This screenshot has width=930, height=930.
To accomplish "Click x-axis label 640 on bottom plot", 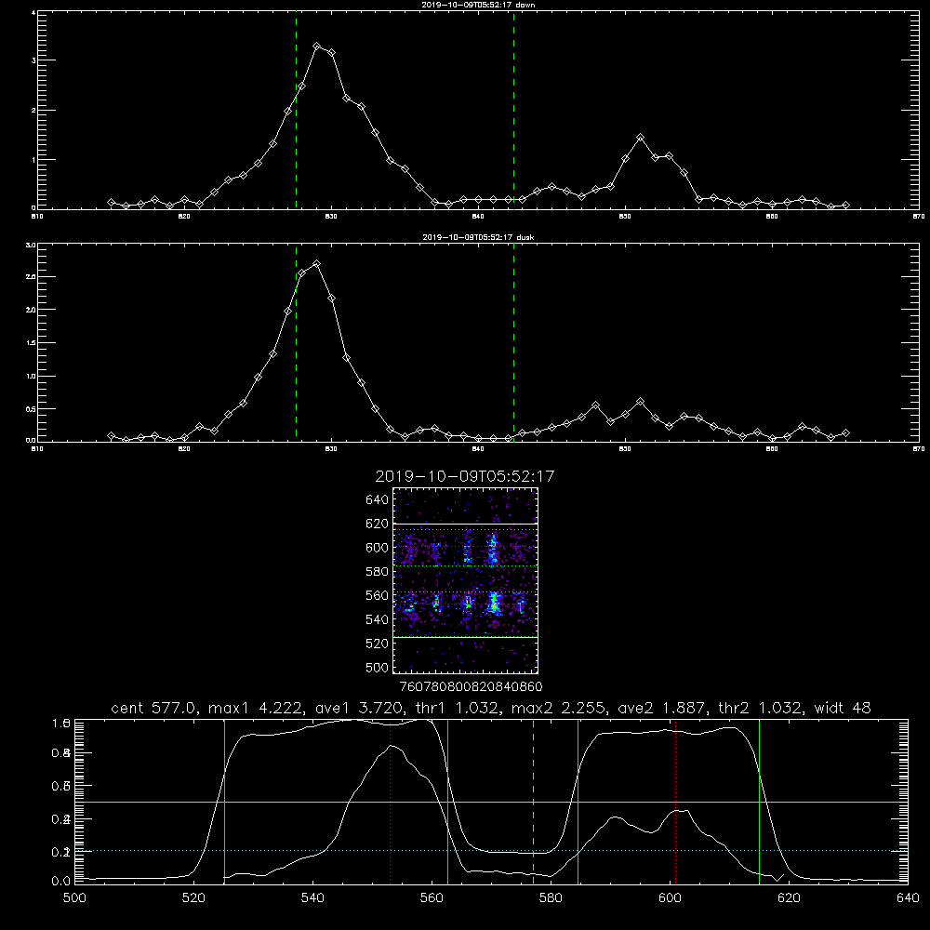I will coord(908,898).
